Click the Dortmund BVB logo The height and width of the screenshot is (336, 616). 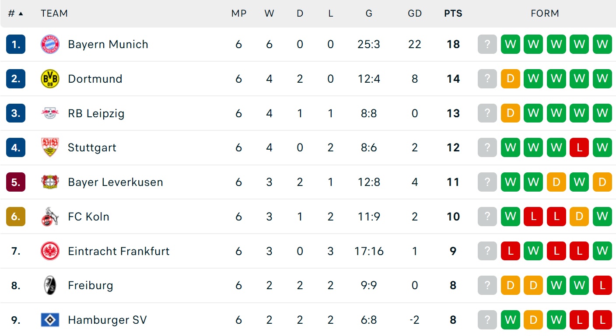coord(50,79)
